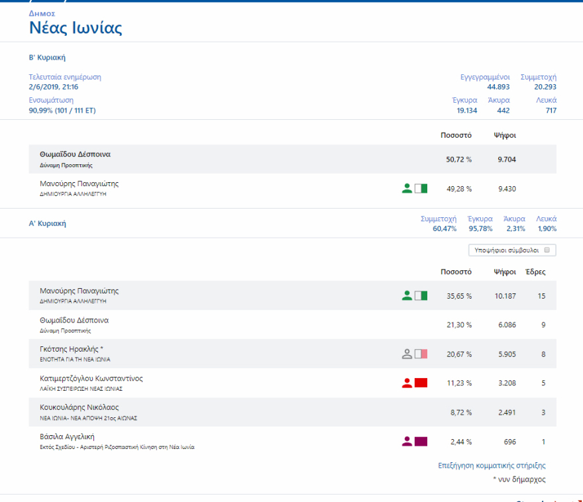Select the Β' Κυριακή section heading
This screenshot has width=583, height=502.
coord(47,58)
